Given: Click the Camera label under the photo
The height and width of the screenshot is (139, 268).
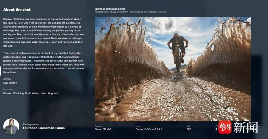Looking at the screenshot, I should [x=99, y=126].
